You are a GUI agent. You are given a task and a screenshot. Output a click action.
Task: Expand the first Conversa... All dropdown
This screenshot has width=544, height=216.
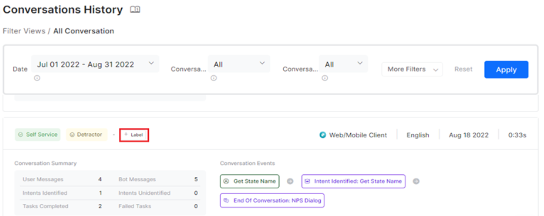tap(238, 64)
